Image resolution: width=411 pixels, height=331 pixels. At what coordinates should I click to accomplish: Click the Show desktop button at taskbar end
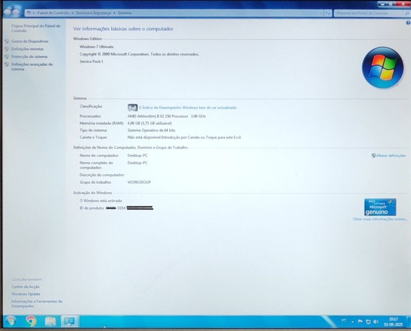pyautogui.click(x=408, y=322)
